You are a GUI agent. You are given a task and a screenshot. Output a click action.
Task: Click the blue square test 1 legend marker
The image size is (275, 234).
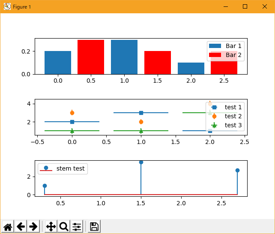tap(214, 107)
